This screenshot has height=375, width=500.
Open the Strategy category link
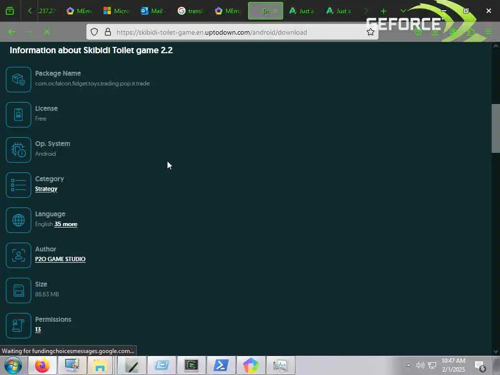(46, 189)
